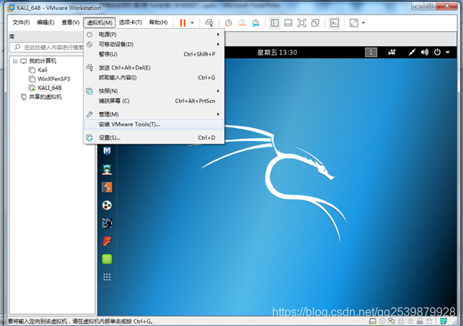Open 设置(S)... from the menu
The width and height of the screenshot is (463, 326).
pyautogui.click(x=154, y=138)
